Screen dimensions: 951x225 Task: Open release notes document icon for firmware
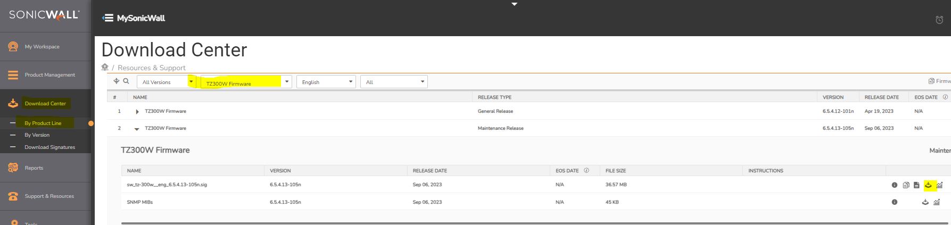[906, 185]
